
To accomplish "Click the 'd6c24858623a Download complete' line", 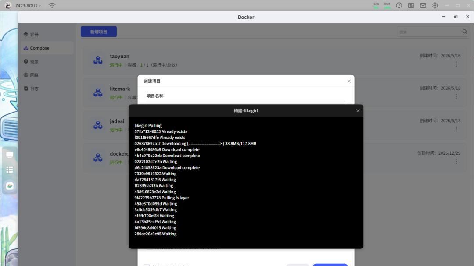I will coord(167,167).
